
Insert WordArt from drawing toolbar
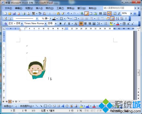click(63, 106)
